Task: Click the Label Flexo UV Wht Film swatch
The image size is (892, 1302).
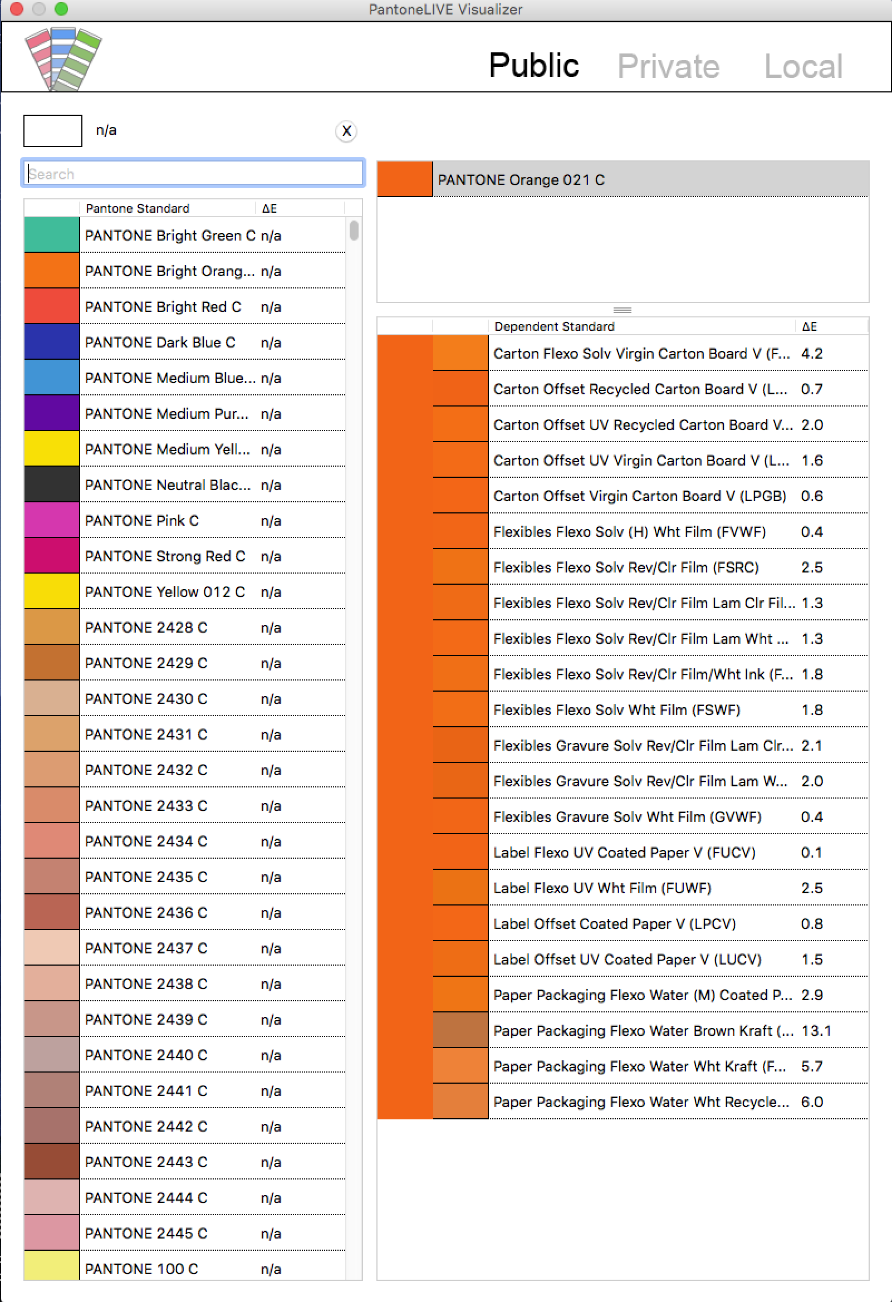Action: pos(460,888)
